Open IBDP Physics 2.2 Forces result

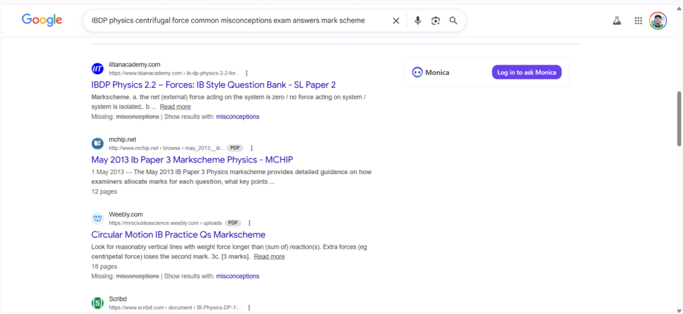pyautogui.click(x=213, y=85)
